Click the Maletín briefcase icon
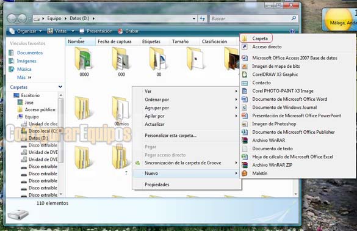357x231 pixels. pyautogui.click(x=245, y=174)
